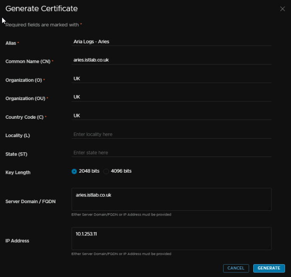Viewport: 291px width, 277px height.
Task: Close the Generate Certificate dialog with X
Action: (283, 9)
